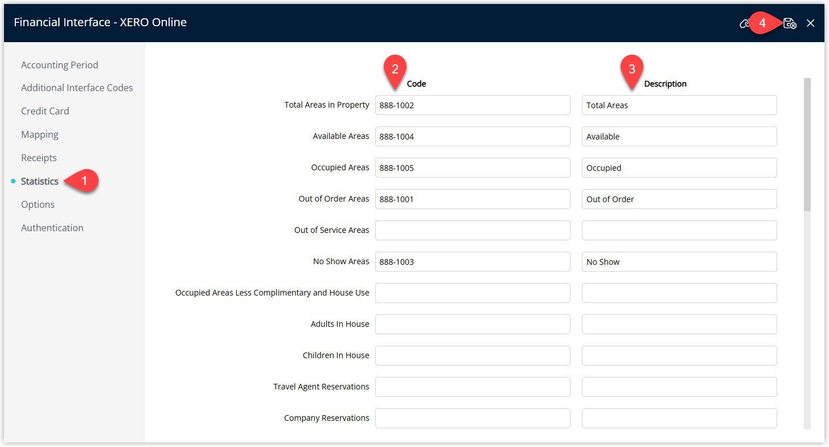Image resolution: width=829 pixels, height=447 pixels.
Task: Click Total Areas in Property description field
Action: pyautogui.click(x=679, y=105)
